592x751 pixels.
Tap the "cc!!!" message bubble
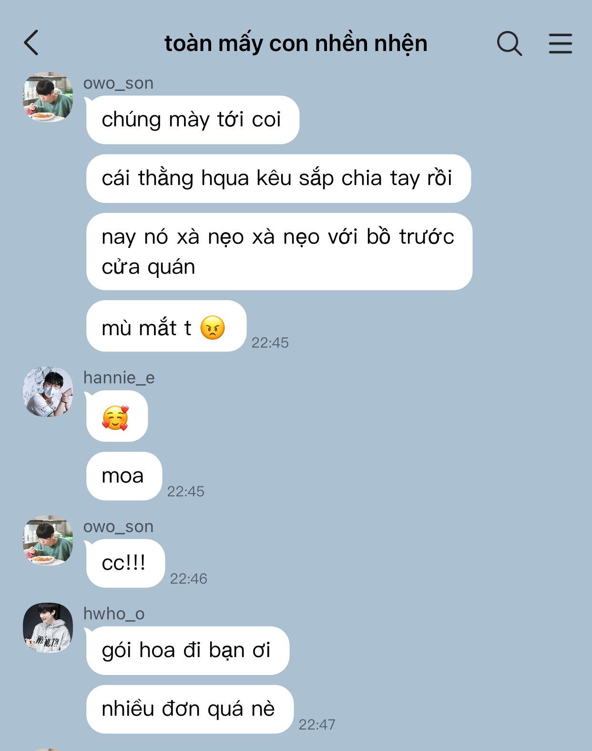click(125, 563)
